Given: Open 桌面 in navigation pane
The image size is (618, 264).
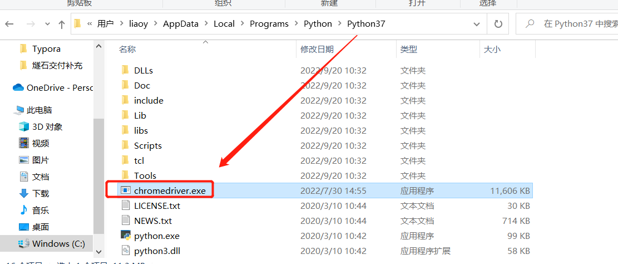Looking at the screenshot, I should point(41,227).
